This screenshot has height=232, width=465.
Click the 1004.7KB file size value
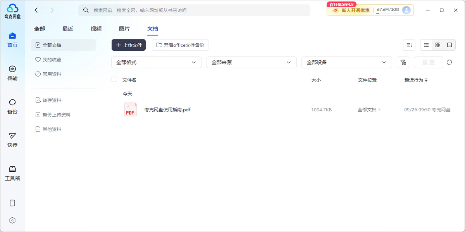(321, 110)
